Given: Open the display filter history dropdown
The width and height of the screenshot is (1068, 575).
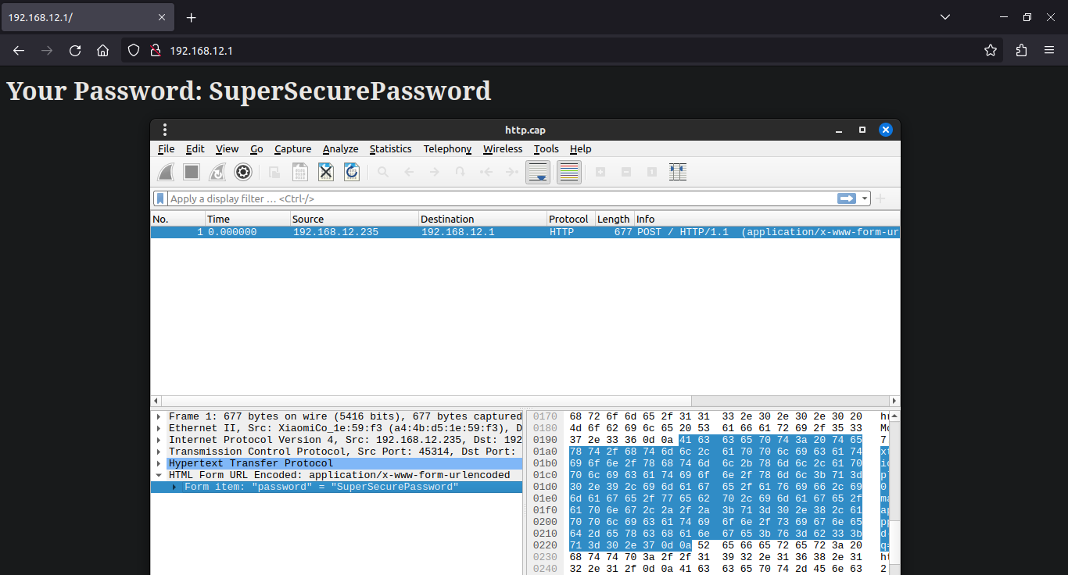Looking at the screenshot, I should pos(865,198).
